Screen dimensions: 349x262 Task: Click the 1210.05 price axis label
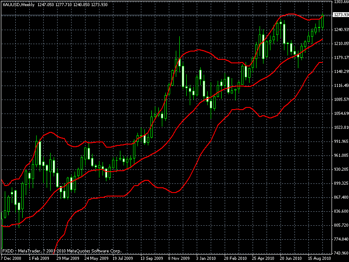pyautogui.click(x=342, y=43)
